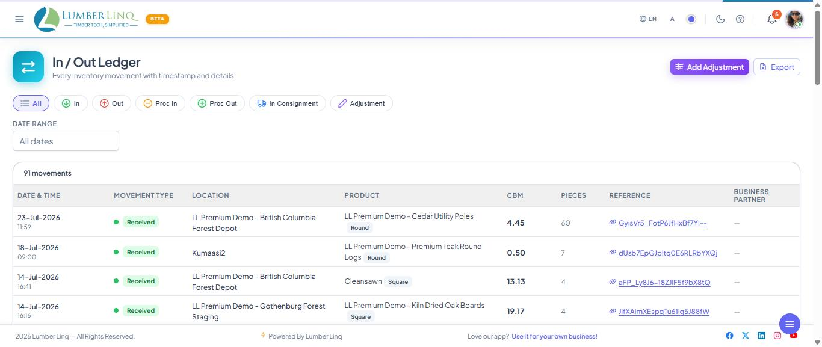Viewport: 822px width, 347px height.
Task: Open the floating chat menu button
Action: tap(790, 324)
